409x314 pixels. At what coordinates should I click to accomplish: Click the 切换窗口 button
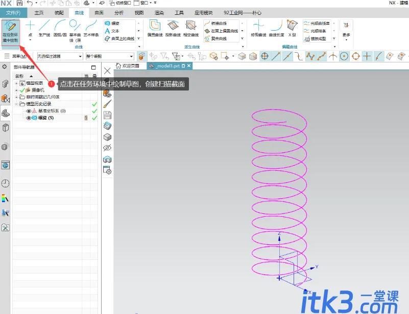coord(120,3)
